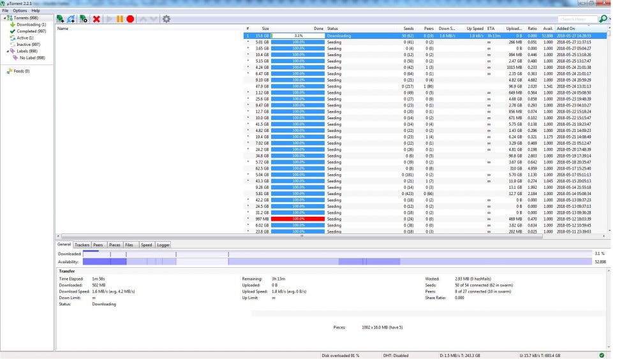
Task: Sort by the Done column header
Action: click(298, 29)
